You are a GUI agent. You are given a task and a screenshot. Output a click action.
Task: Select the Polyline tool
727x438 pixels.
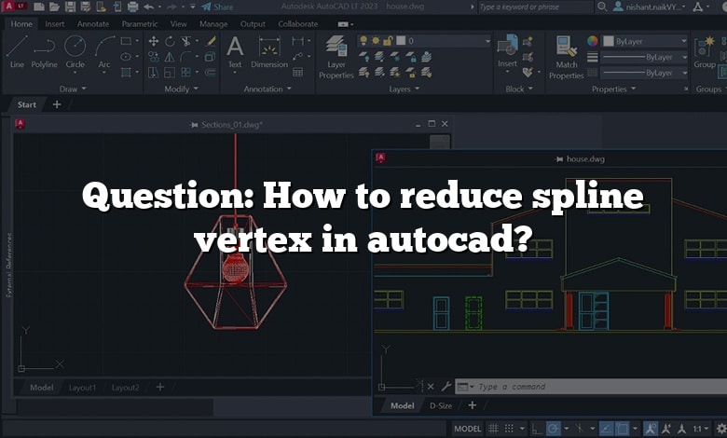coord(44,52)
